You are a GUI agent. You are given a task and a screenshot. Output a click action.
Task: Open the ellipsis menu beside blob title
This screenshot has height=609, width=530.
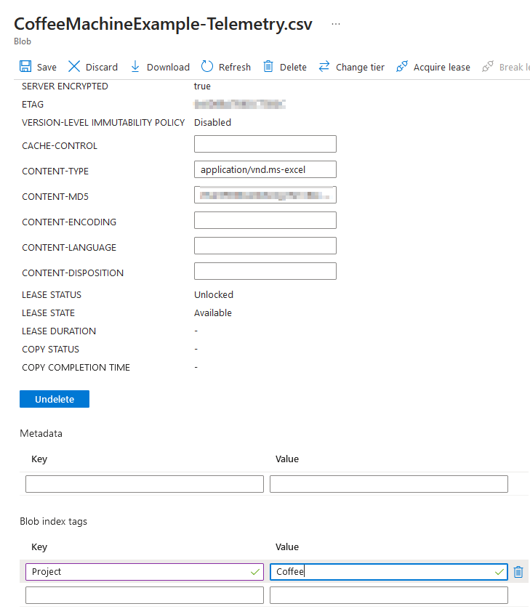(335, 23)
